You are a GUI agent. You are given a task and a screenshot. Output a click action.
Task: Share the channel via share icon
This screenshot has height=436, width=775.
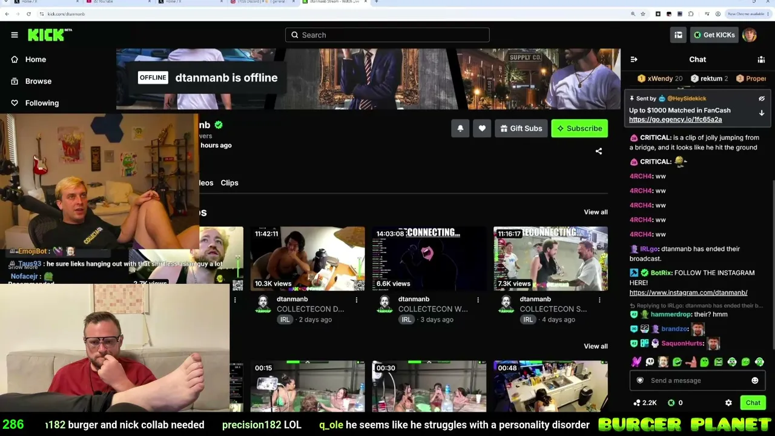click(x=599, y=151)
